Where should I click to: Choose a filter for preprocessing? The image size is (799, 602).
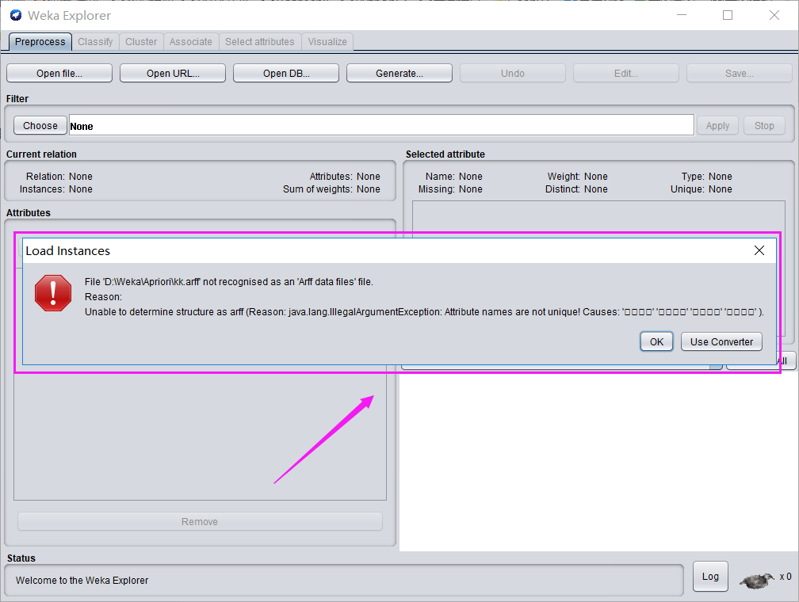tap(40, 125)
